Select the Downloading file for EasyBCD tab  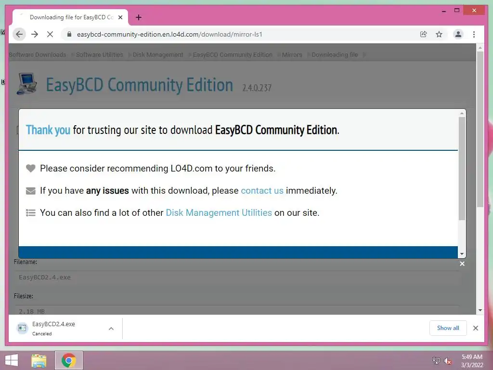pos(70,17)
